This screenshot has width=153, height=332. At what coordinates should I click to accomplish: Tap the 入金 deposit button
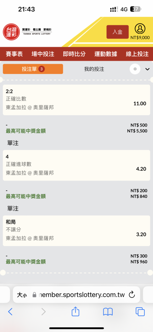[x=118, y=32]
